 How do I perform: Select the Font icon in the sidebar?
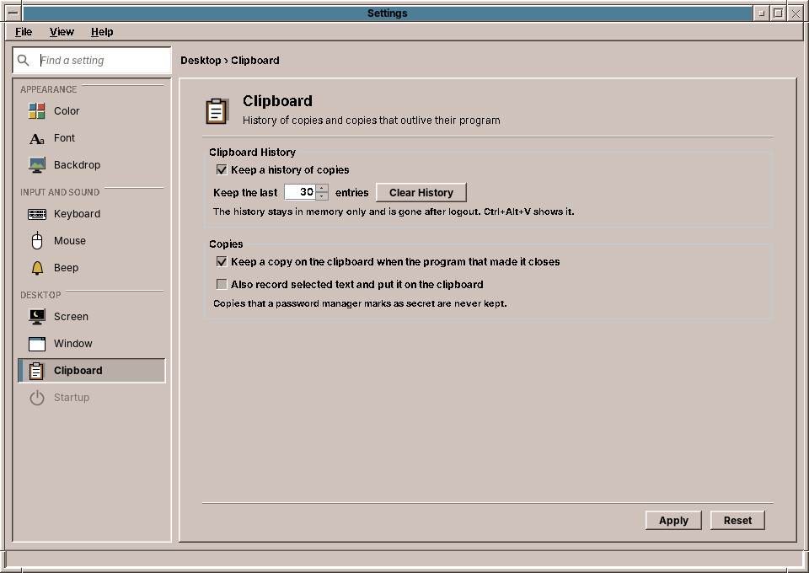[36, 138]
